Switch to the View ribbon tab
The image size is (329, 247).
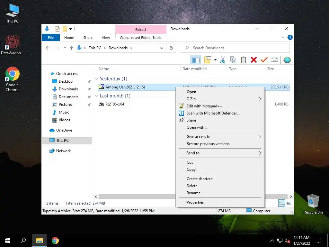106,38
